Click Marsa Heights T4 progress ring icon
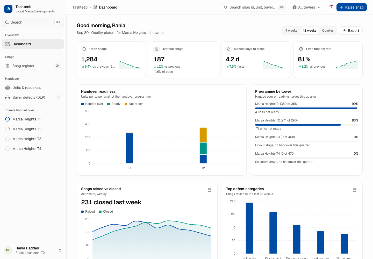Viewport: 373px width, 259px height. pyautogui.click(x=8, y=149)
